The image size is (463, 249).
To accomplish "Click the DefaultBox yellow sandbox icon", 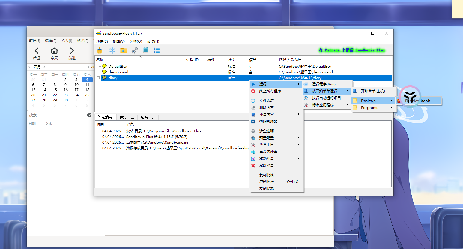I will pyautogui.click(x=104, y=67).
